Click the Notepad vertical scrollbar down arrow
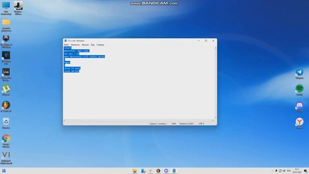The width and height of the screenshot is (309, 174). pos(216,118)
